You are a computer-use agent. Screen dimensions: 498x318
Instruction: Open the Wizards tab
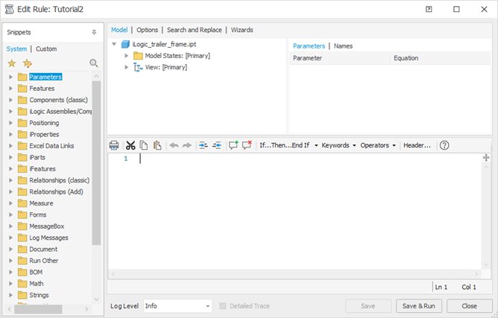[x=242, y=30]
